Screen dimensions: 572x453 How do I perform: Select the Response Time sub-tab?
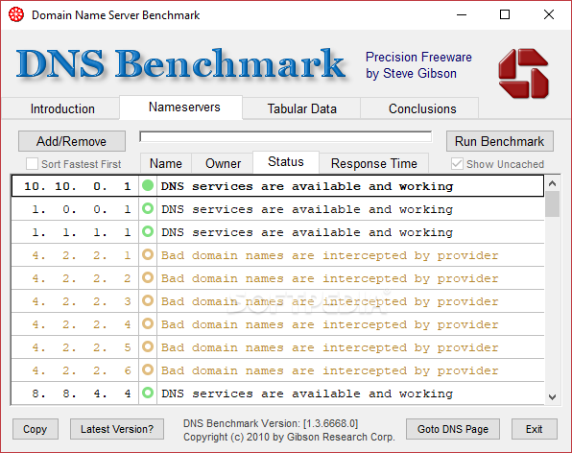tap(374, 163)
